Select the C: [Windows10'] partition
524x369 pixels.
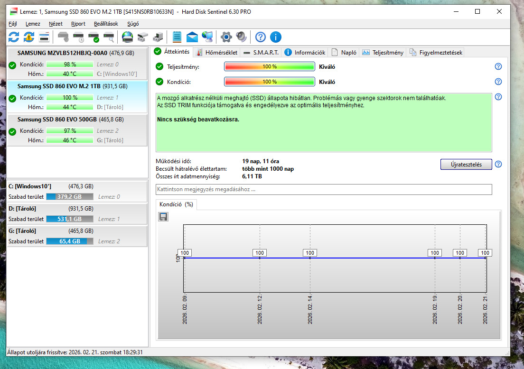(x=77, y=191)
